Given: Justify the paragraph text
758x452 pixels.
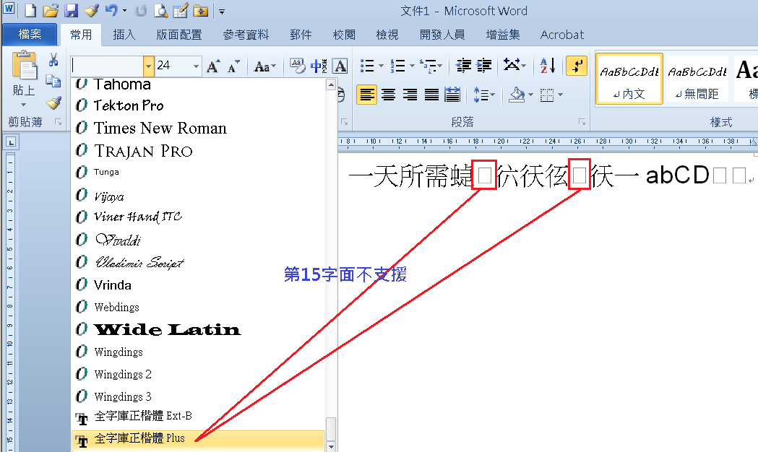Looking at the screenshot, I should 431,95.
